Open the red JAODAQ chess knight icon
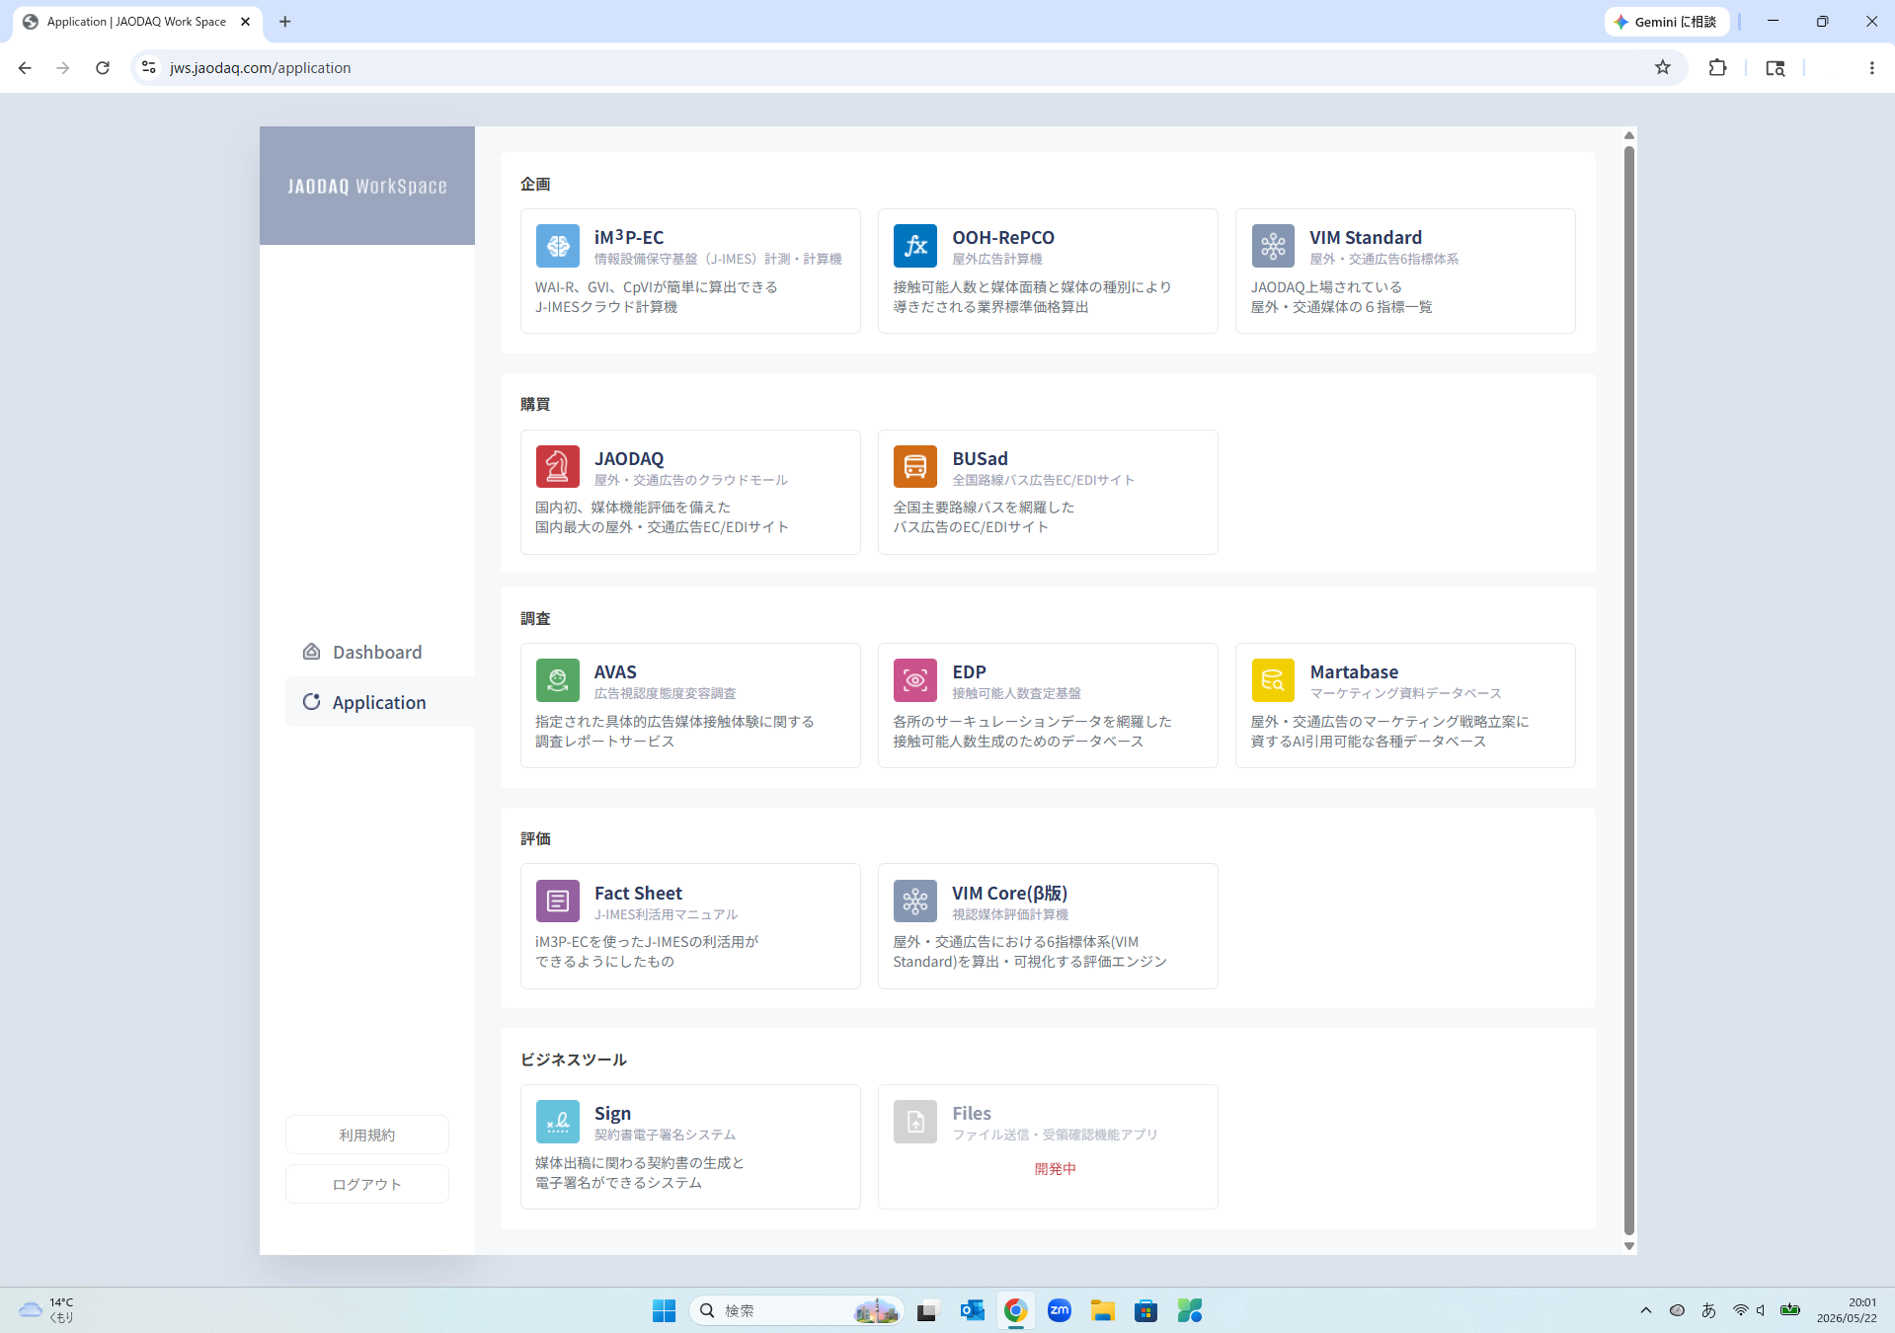Image resolution: width=1895 pixels, height=1333 pixels. pos(558,467)
